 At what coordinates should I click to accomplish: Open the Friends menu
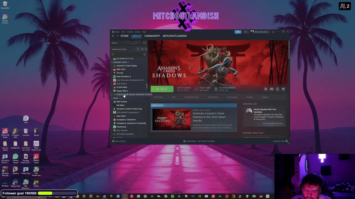pos(130,32)
